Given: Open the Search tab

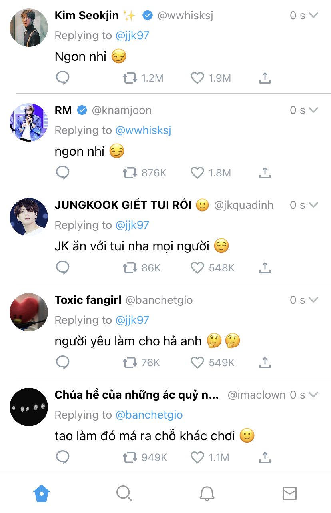Looking at the screenshot, I should pos(124,493).
